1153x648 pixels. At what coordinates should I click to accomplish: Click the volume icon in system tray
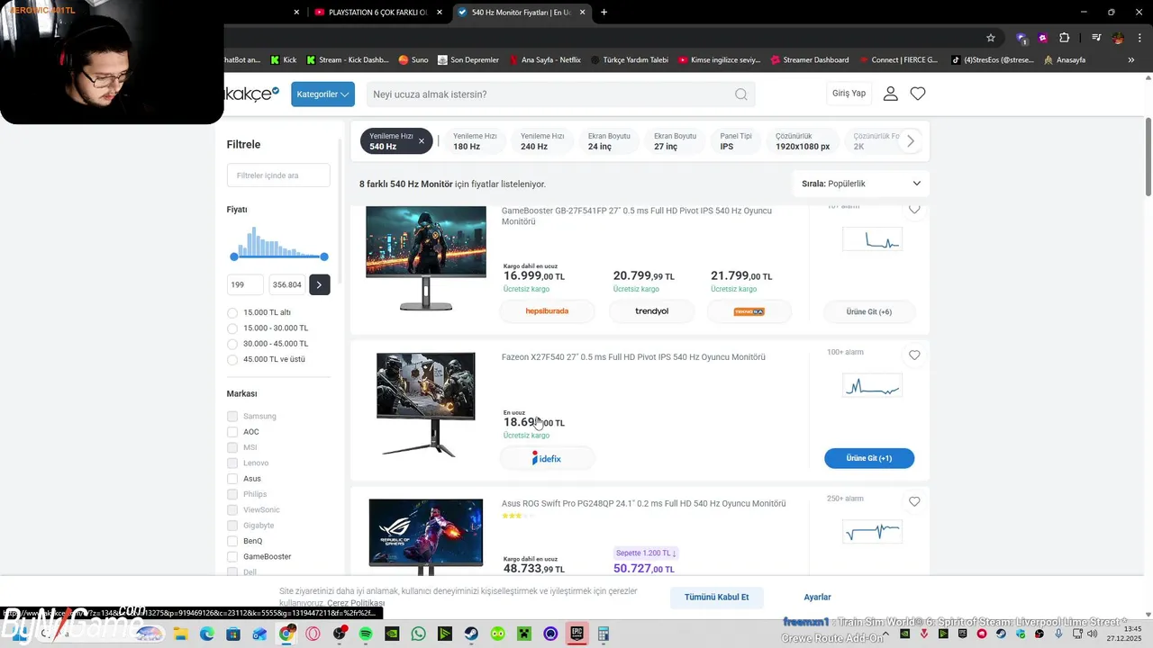pos(1093,634)
